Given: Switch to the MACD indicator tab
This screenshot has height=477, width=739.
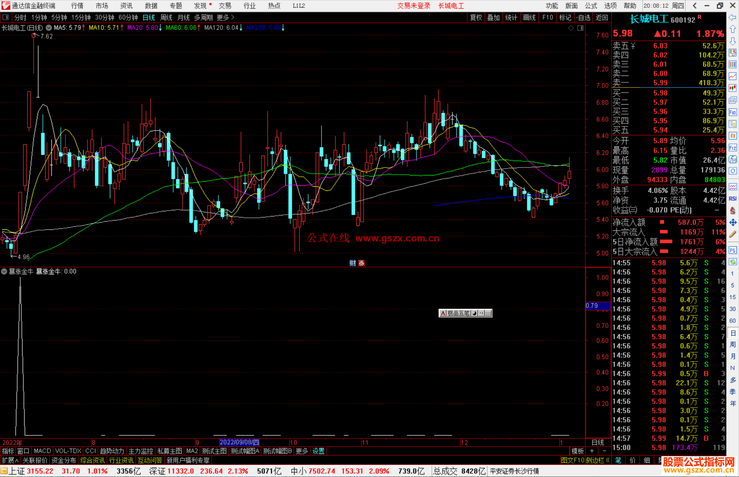Looking at the screenshot, I should pos(42,451).
